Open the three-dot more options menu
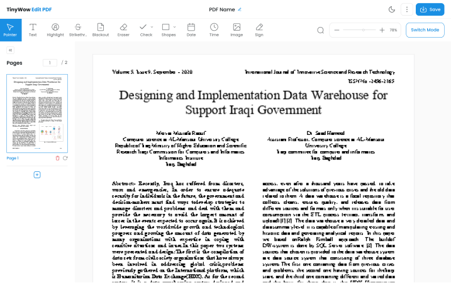The width and height of the screenshot is (451, 283). (408, 9)
